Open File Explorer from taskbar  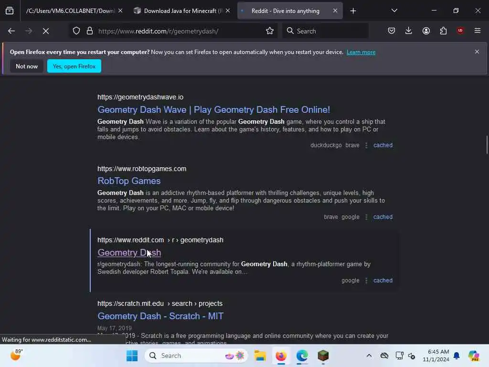pos(260,356)
